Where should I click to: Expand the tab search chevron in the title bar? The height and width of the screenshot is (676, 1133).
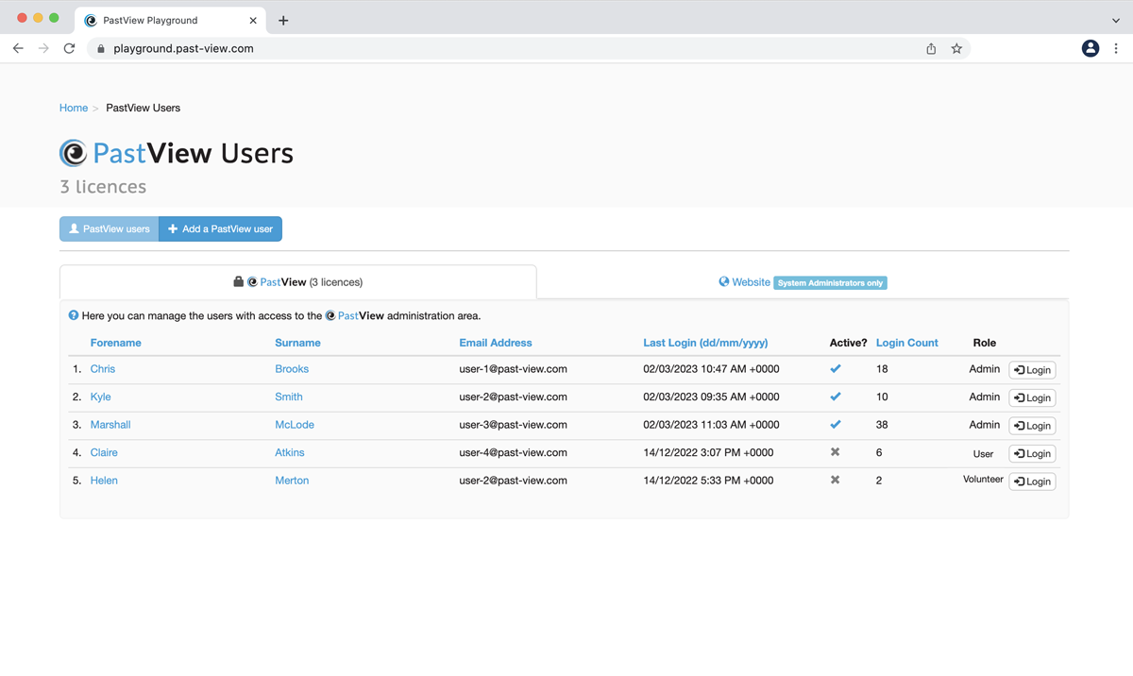[1115, 20]
